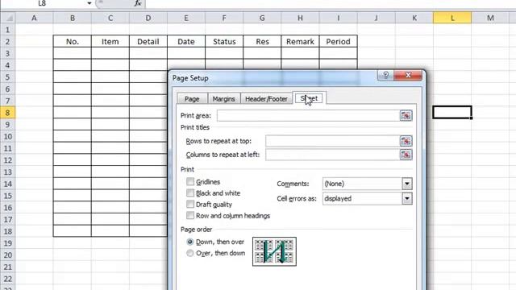516x290 pixels.
Task: Check the Black and white option
Action: (x=190, y=193)
